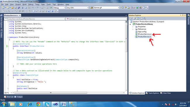The height and width of the screenshot is (107, 190).
Task: Click the Save All icon
Action: 19,8
